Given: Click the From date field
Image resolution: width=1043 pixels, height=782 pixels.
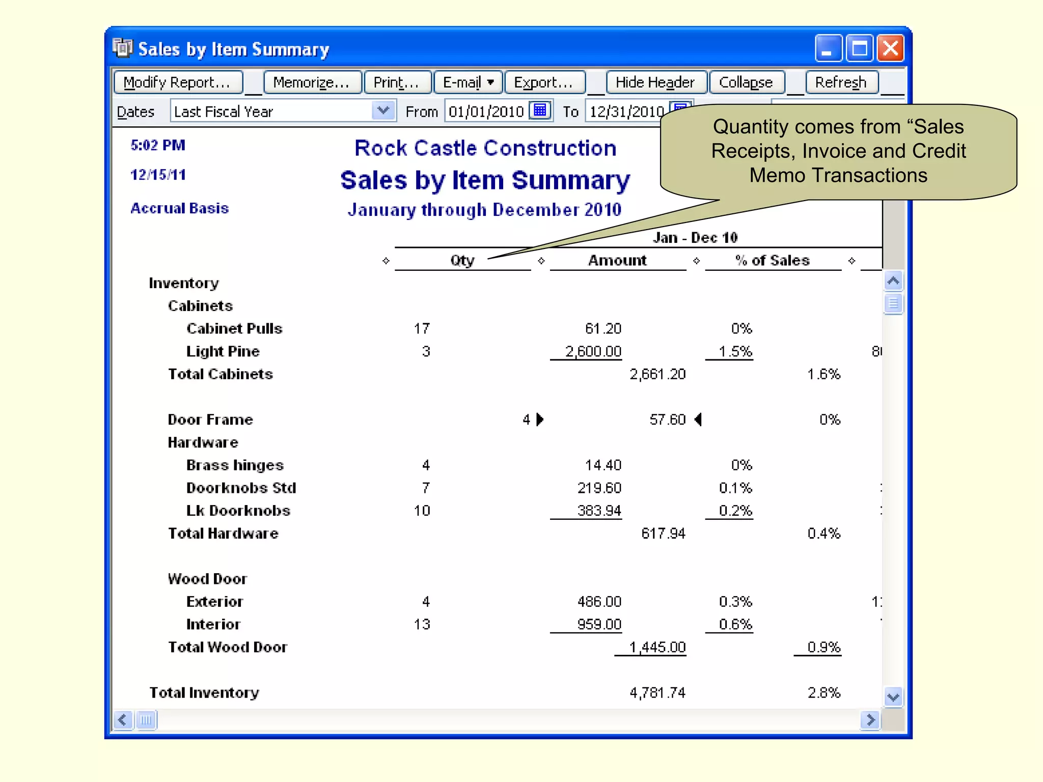Looking at the screenshot, I should point(486,111).
